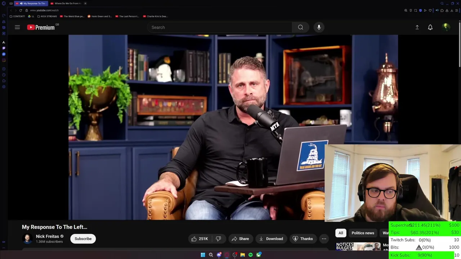Dislike the video with thumbs-down
This screenshot has height=259, width=461.
218,238
